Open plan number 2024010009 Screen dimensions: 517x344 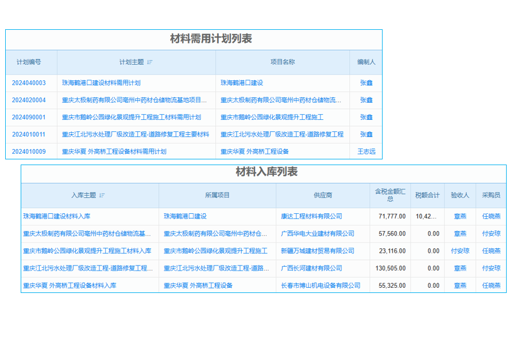30,151
